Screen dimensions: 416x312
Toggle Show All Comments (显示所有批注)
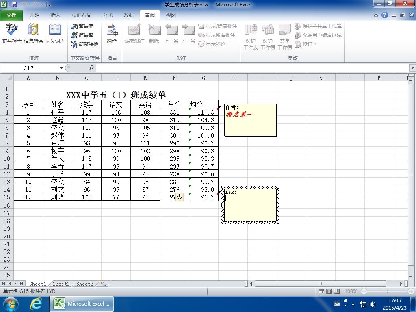217,35
